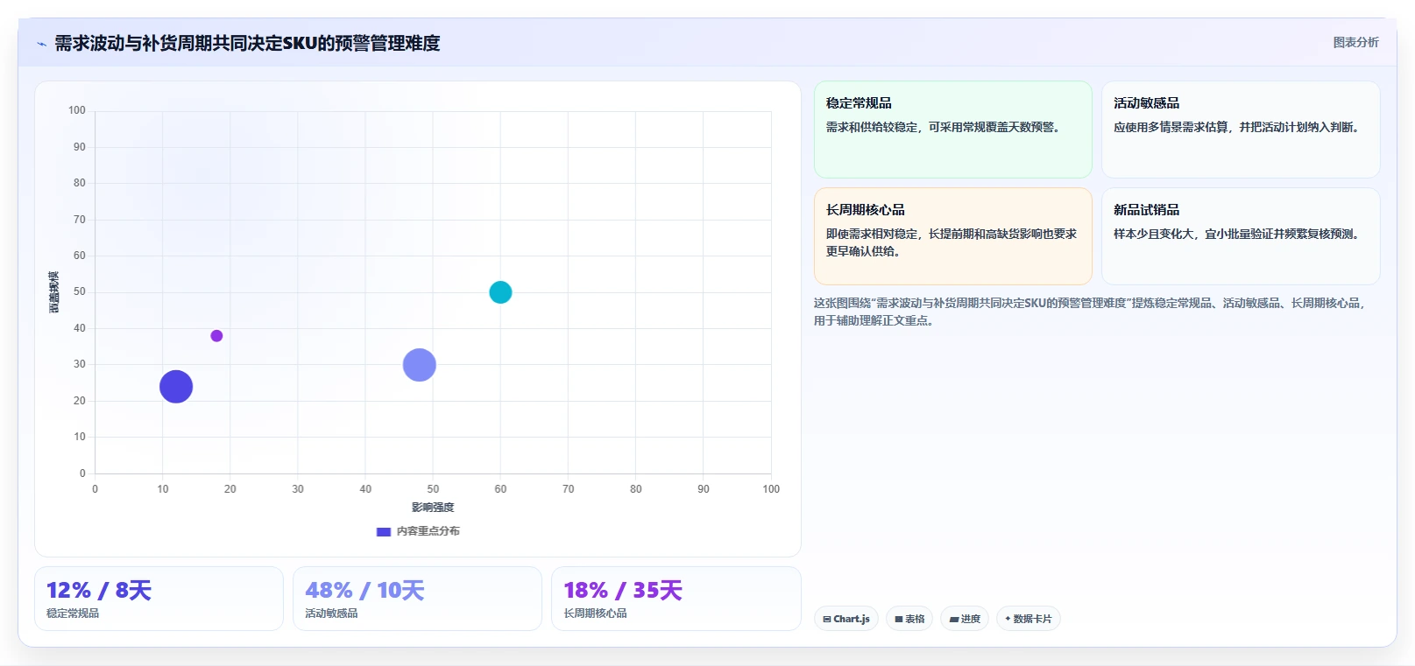This screenshot has width=1415, height=666.
Task: Click the 12% / 8天 stat value
Action: pos(99,591)
